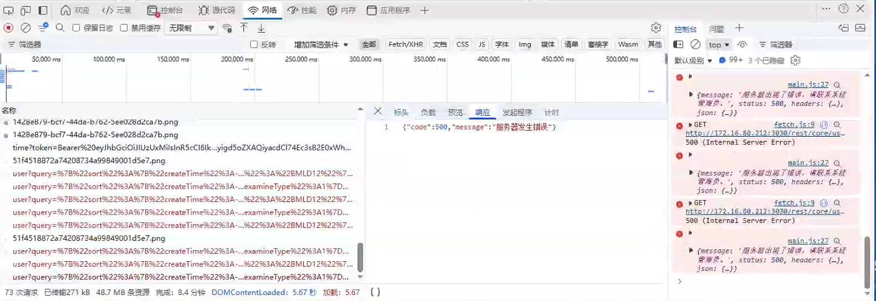
Task: Open the 标头 request tab
Action: (401, 112)
